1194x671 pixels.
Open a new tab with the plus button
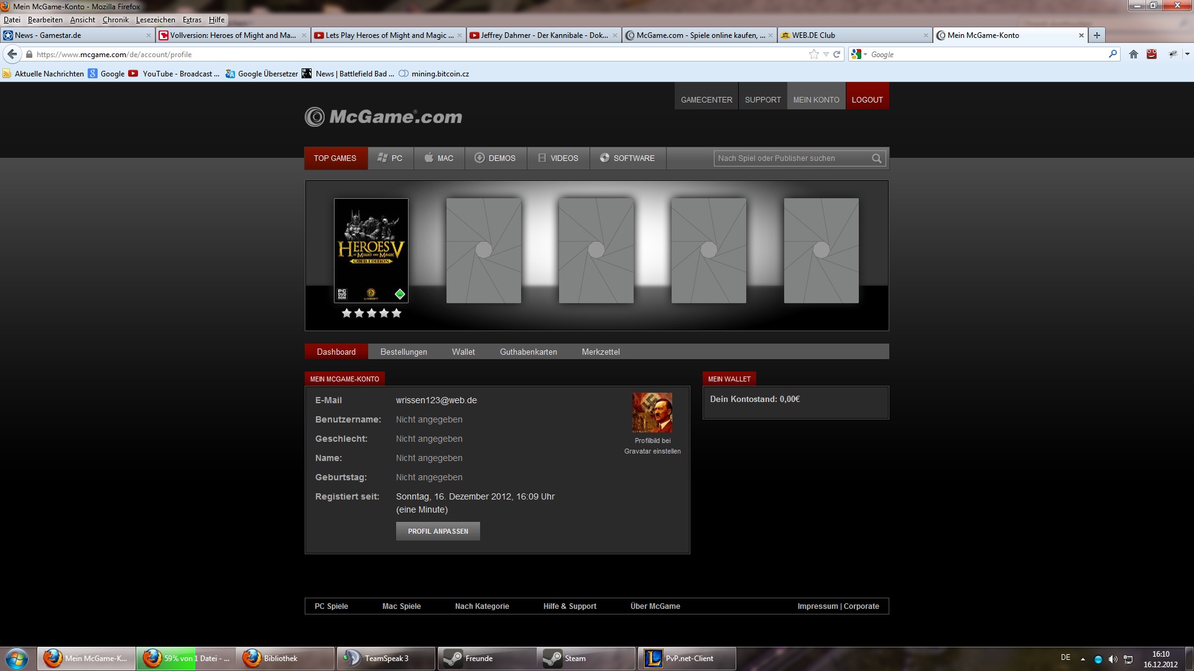tap(1097, 35)
